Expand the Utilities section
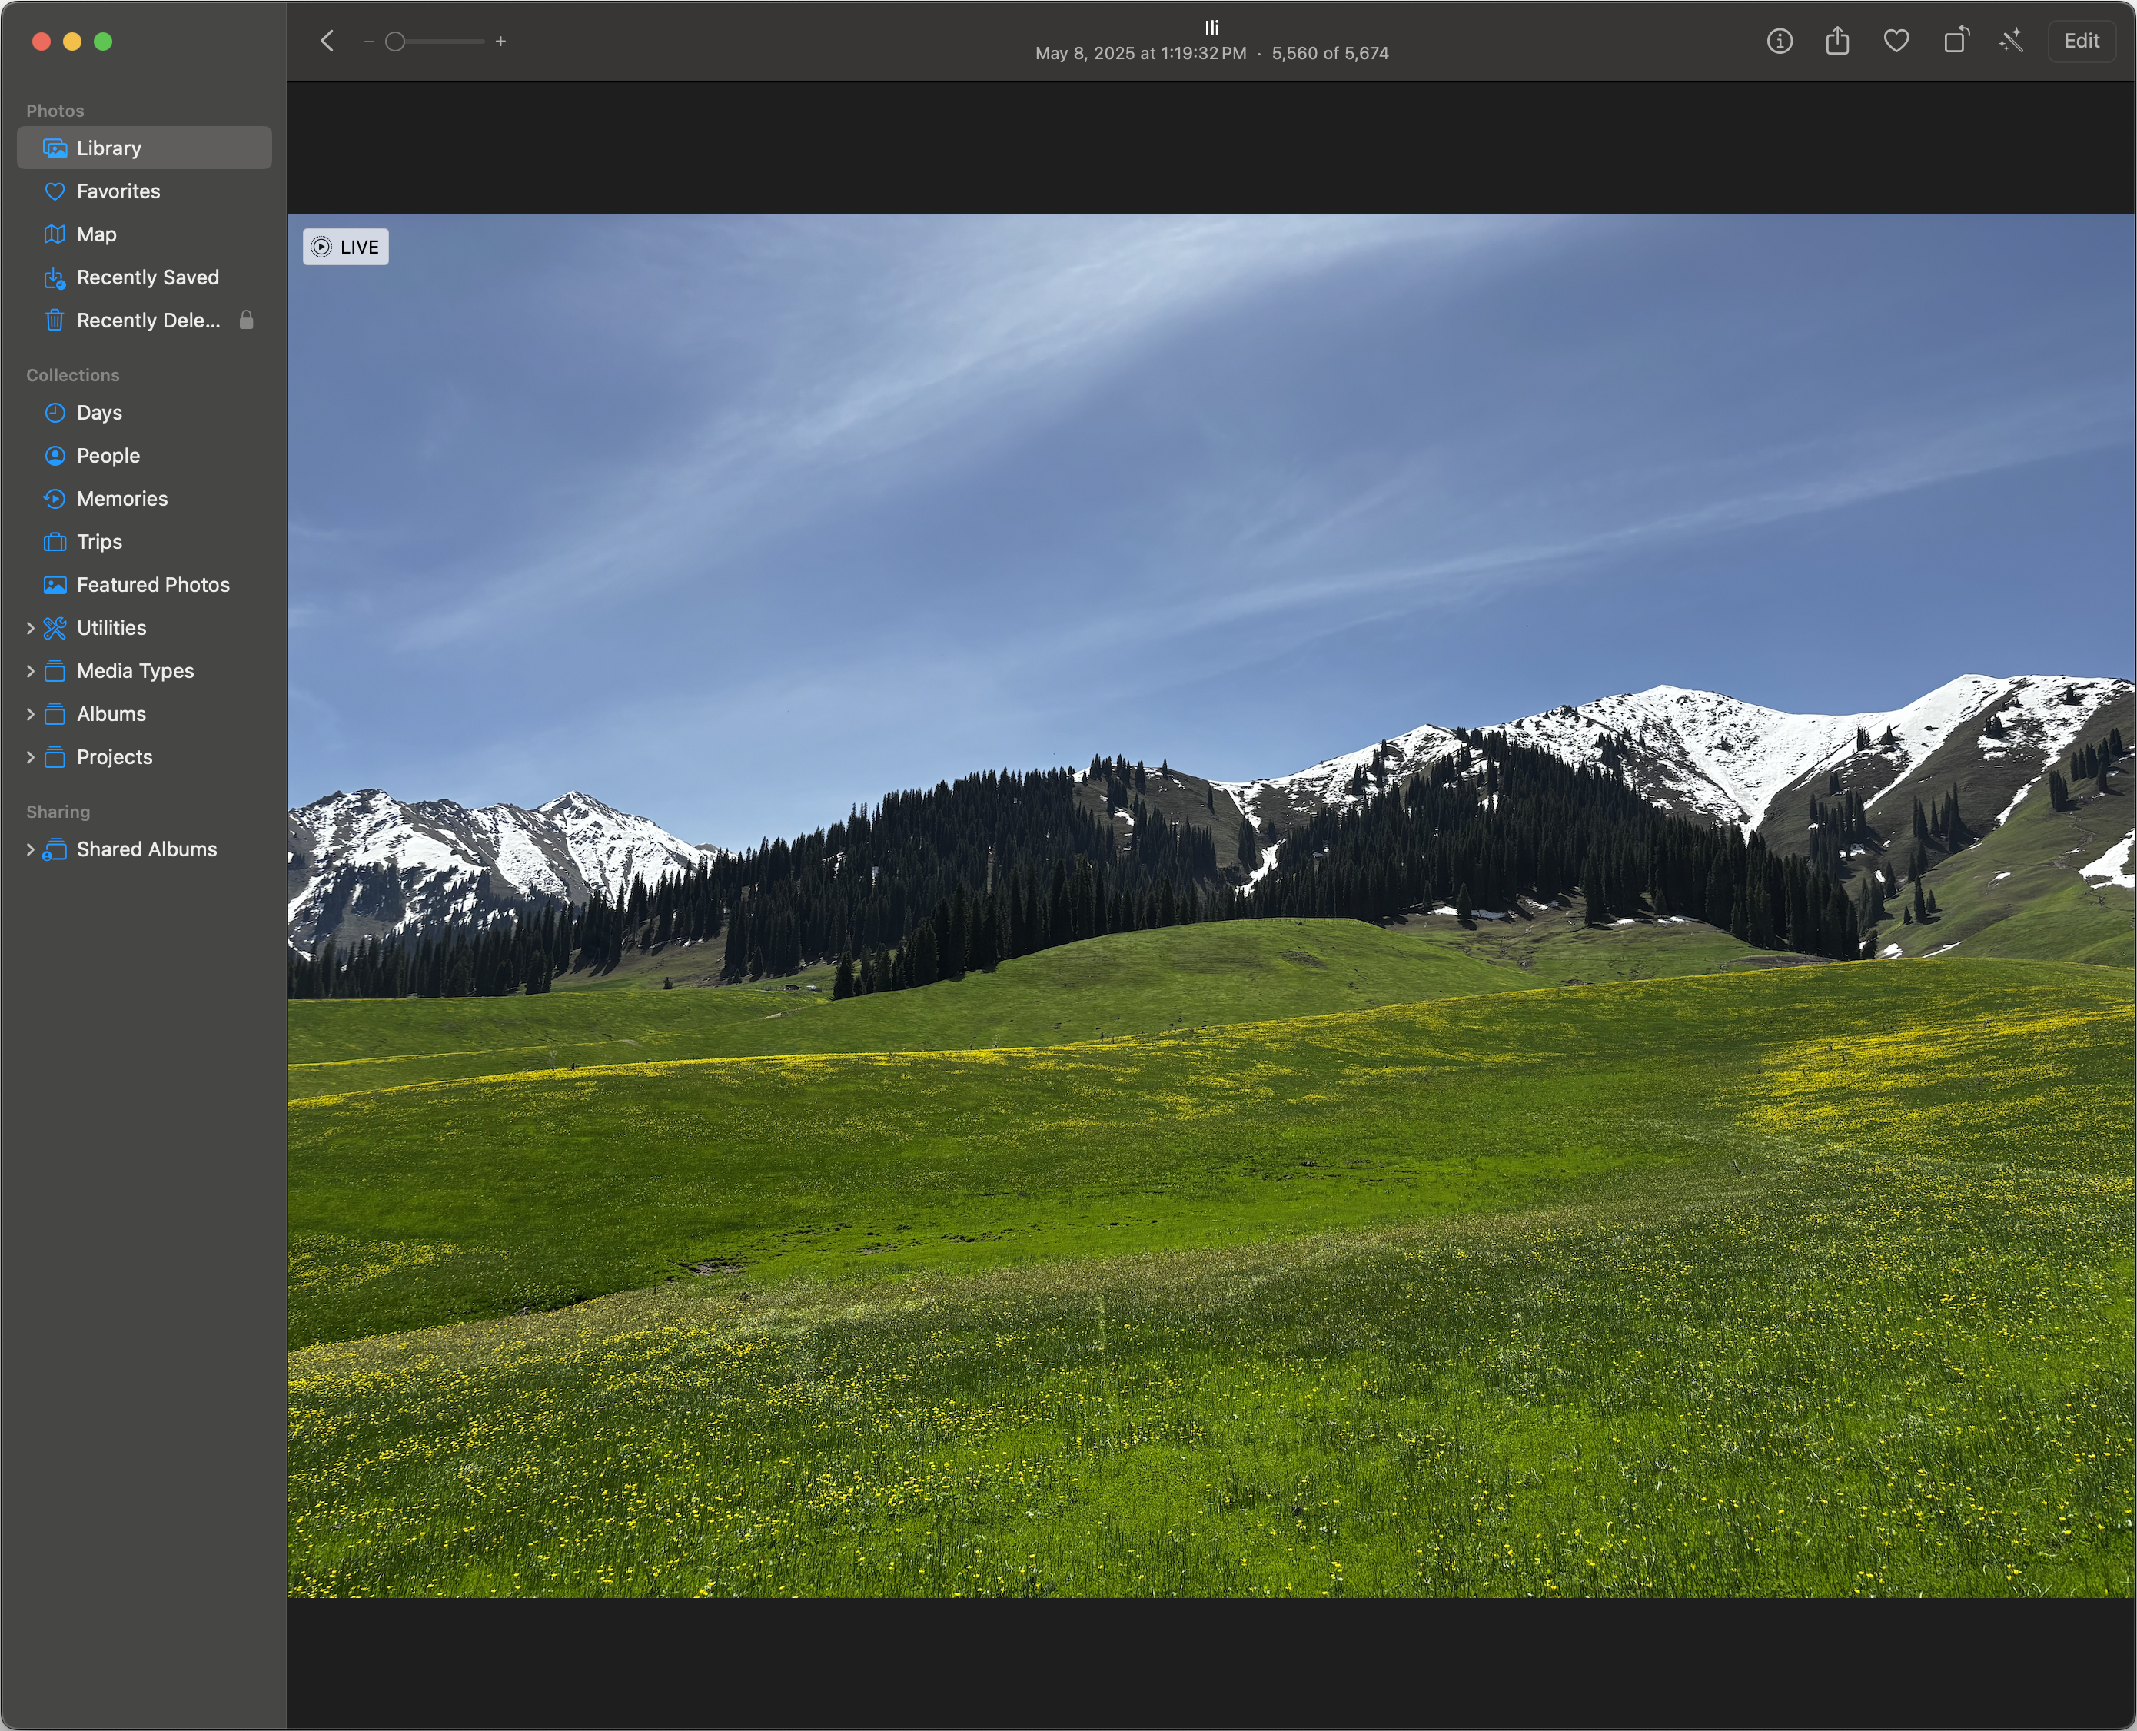The image size is (2137, 1731). coord(30,628)
